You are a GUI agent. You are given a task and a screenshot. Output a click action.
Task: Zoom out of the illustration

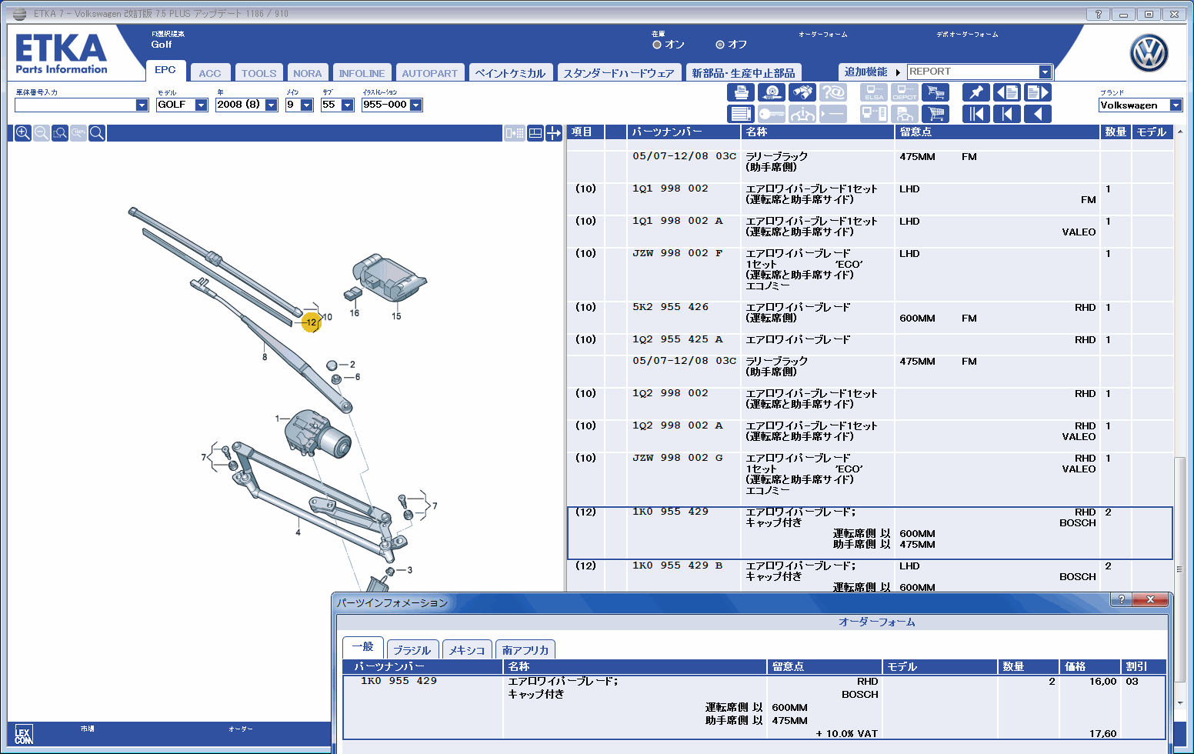click(42, 133)
